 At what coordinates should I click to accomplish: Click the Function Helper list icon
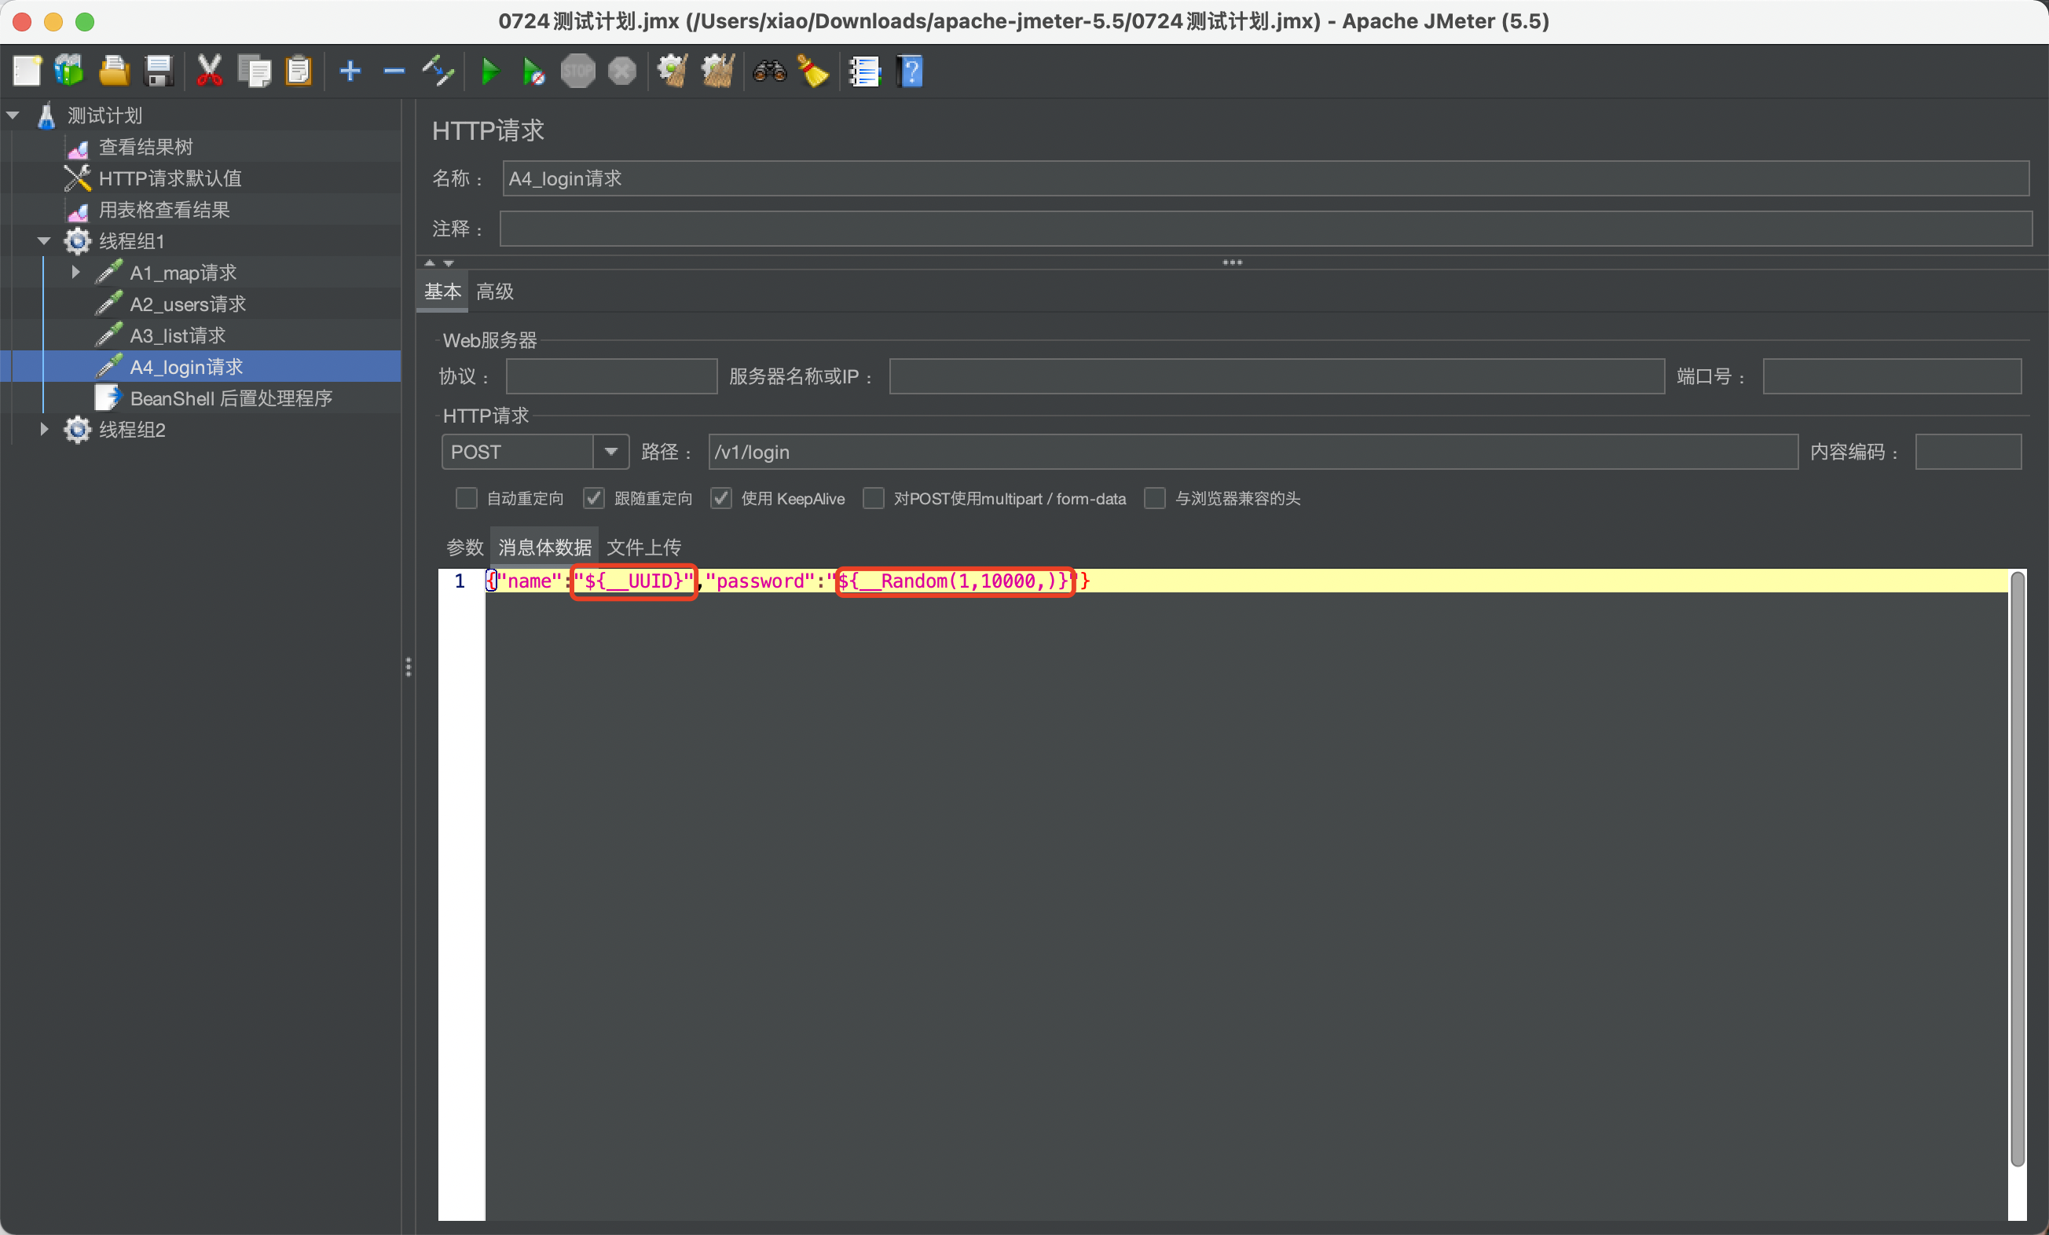pos(864,71)
